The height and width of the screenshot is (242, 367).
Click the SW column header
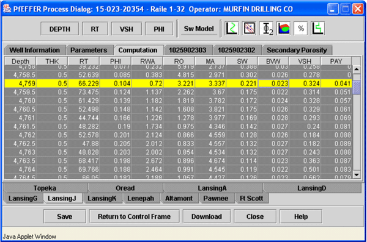coord(242,62)
